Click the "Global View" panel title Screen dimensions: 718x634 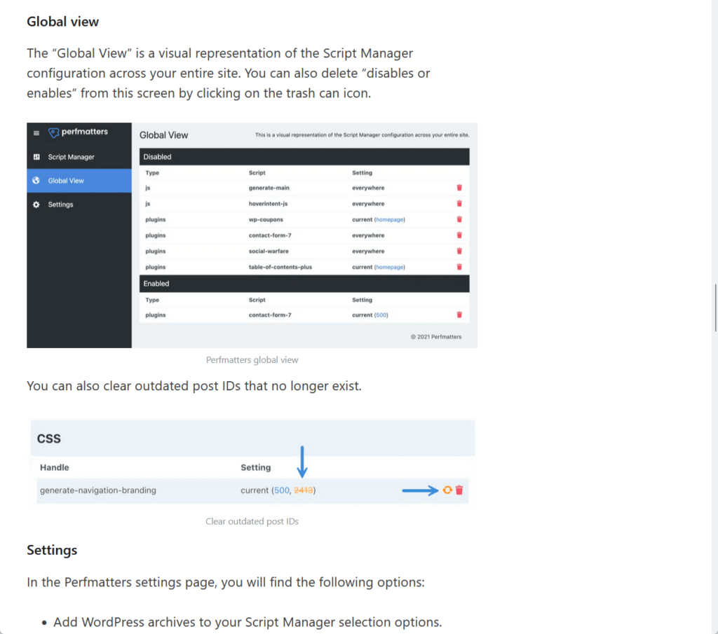point(163,135)
